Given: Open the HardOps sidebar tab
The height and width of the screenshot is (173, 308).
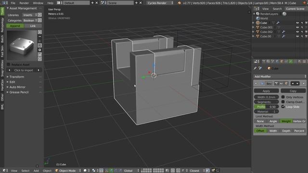Looking at the screenshot, I should coord(2,85).
